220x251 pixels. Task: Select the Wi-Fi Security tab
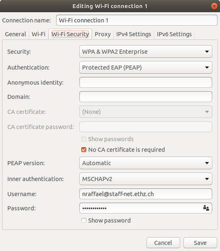[x=70, y=34]
